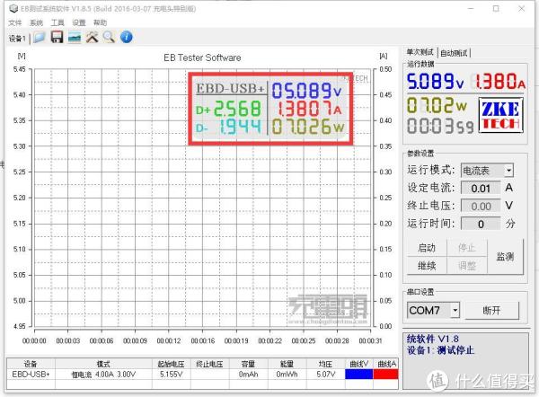Screen dimensions: 539x397
Task: Click the 07.02W power readout
Action: click(x=437, y=105)
